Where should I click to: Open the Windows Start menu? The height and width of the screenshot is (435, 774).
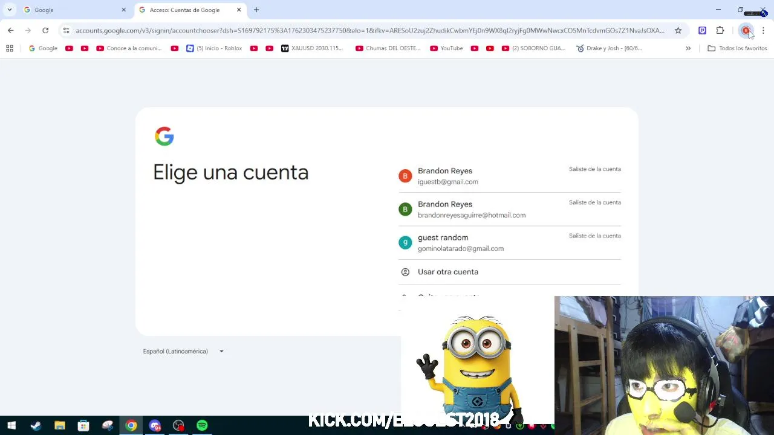click(x=11, y=425)
